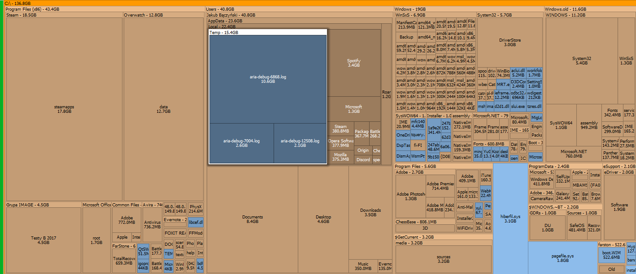Click the WinSxS - 6.9GB header

pyautogui.click(x=436, y=15)
